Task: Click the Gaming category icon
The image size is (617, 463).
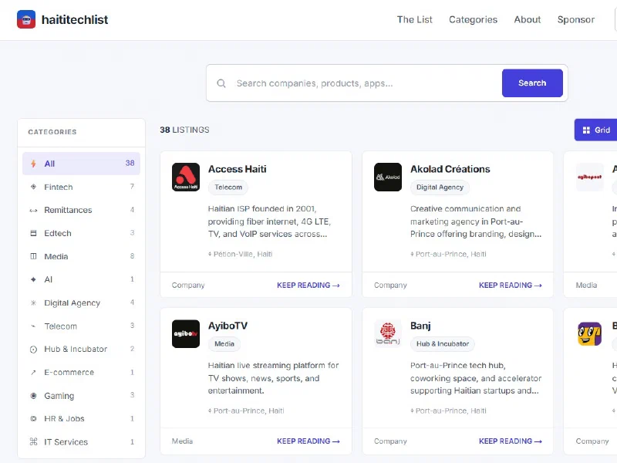Action: point(33,396)
